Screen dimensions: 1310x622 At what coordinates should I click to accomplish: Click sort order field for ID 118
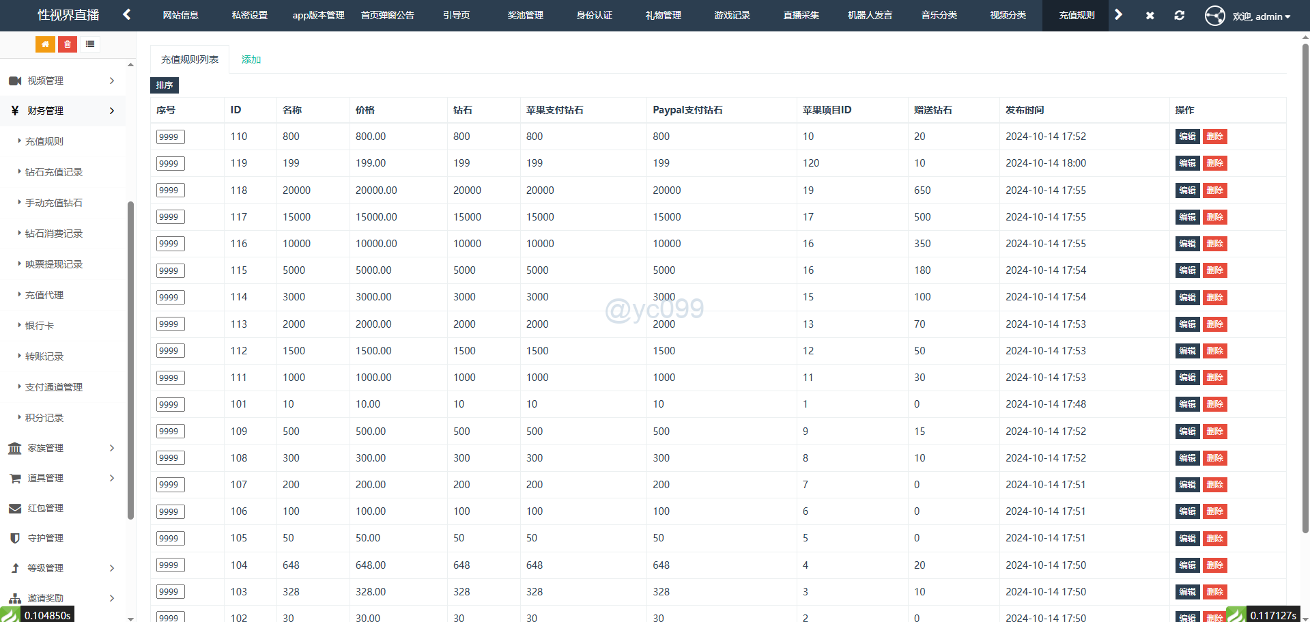170,190
